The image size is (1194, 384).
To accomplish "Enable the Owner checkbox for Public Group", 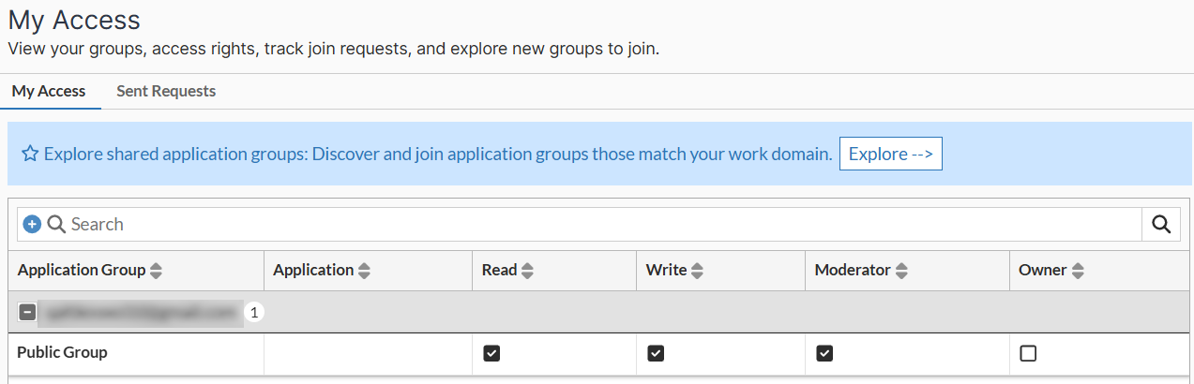I will [1028, 353].
